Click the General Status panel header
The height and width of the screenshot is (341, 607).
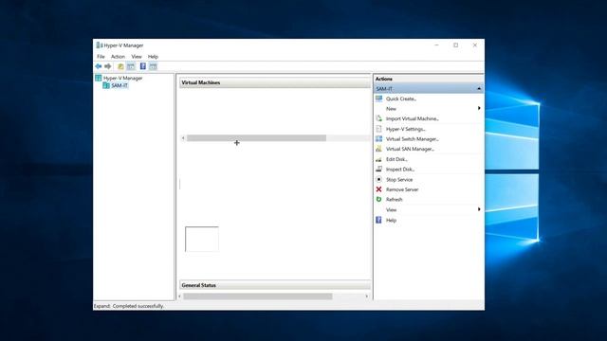tap(275, 285)
